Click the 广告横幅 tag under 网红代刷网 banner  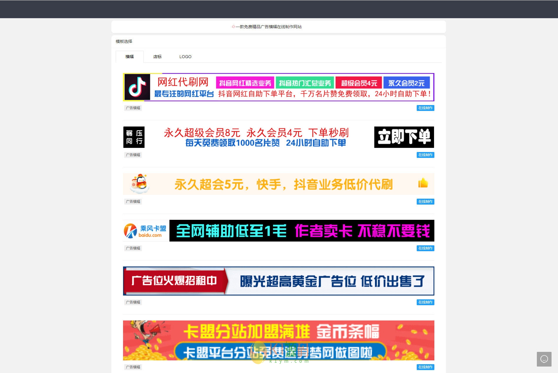(133, 108)
